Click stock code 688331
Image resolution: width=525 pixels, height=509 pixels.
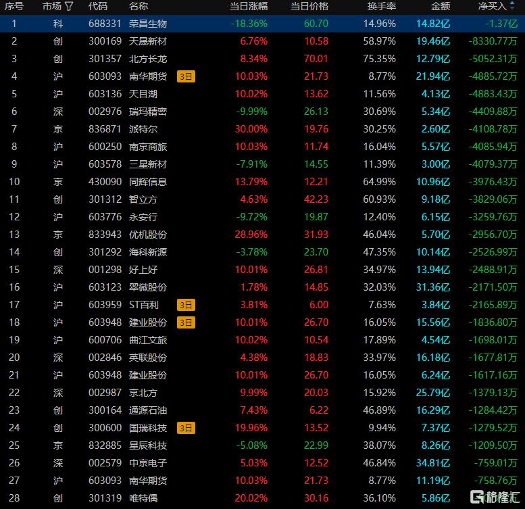(x=105, y=24)
